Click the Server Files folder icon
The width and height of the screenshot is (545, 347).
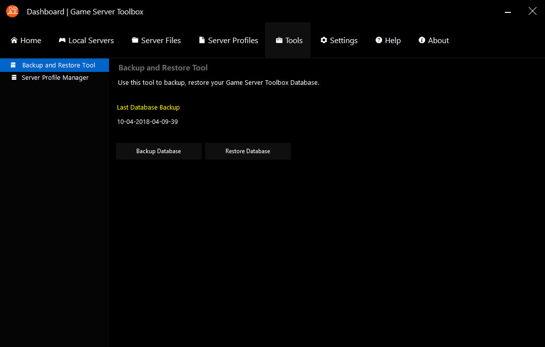135,40
